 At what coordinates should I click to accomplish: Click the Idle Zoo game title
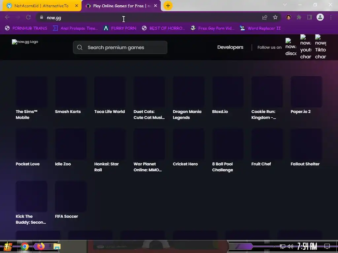point(63,164)
